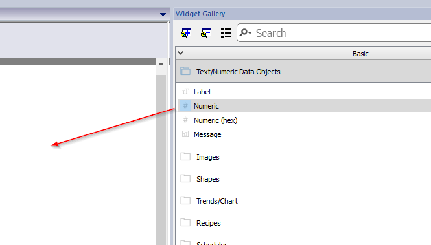Screen dimensions: 431x245
Task: Open the editor panel dropdown arrow
Action: point(163,14)
